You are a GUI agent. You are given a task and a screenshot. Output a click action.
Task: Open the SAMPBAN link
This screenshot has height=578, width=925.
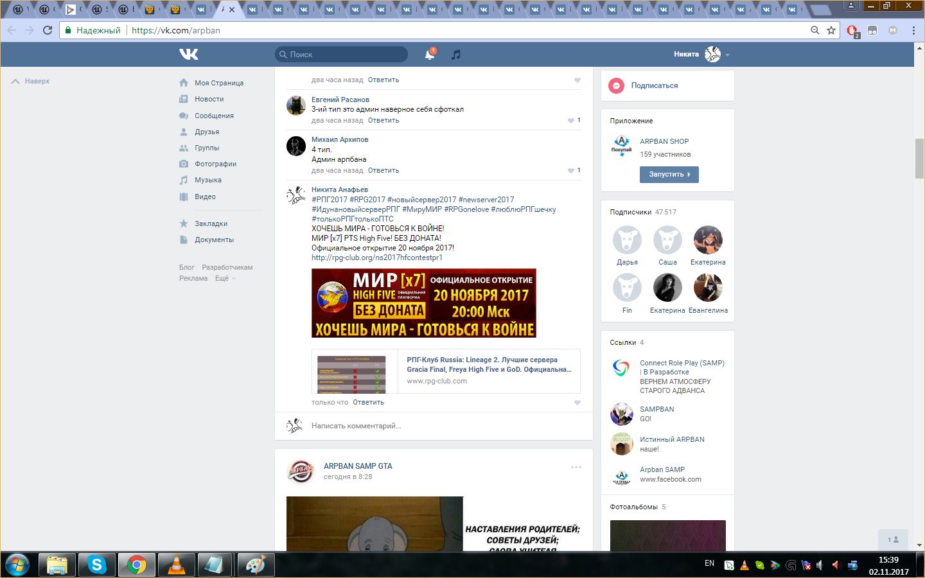pos(656,409)
